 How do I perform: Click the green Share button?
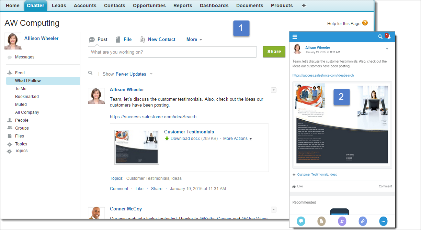click(274, 52)
